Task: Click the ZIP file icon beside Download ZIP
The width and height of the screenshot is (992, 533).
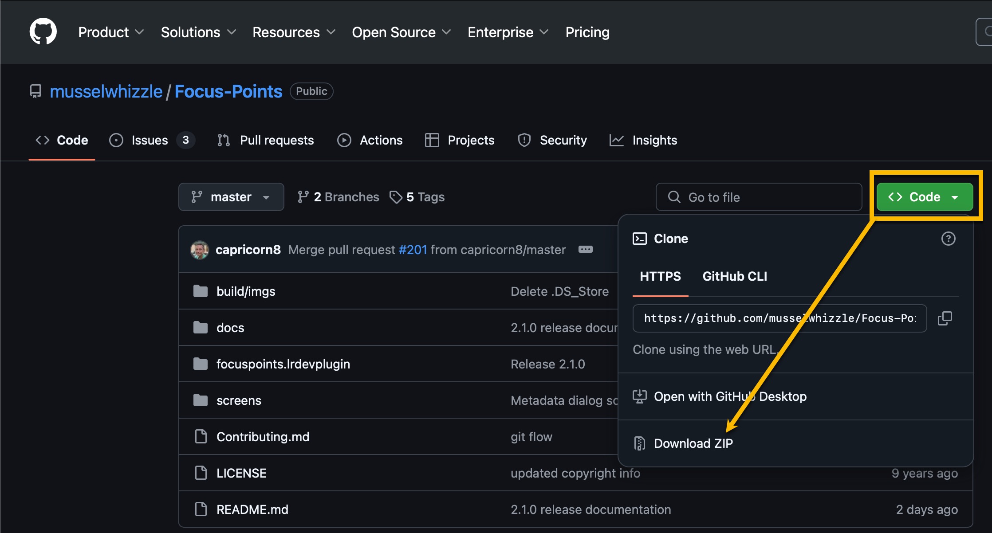Action: click(640, 443)
